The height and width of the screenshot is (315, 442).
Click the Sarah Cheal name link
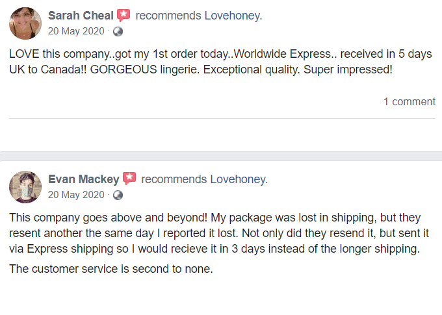81,16
